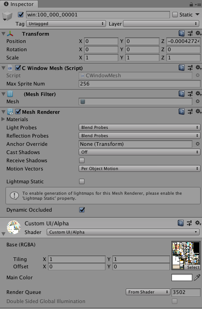Select the Inspector tab
Screen dimensions: 202x309
click(x=19, y=4)
